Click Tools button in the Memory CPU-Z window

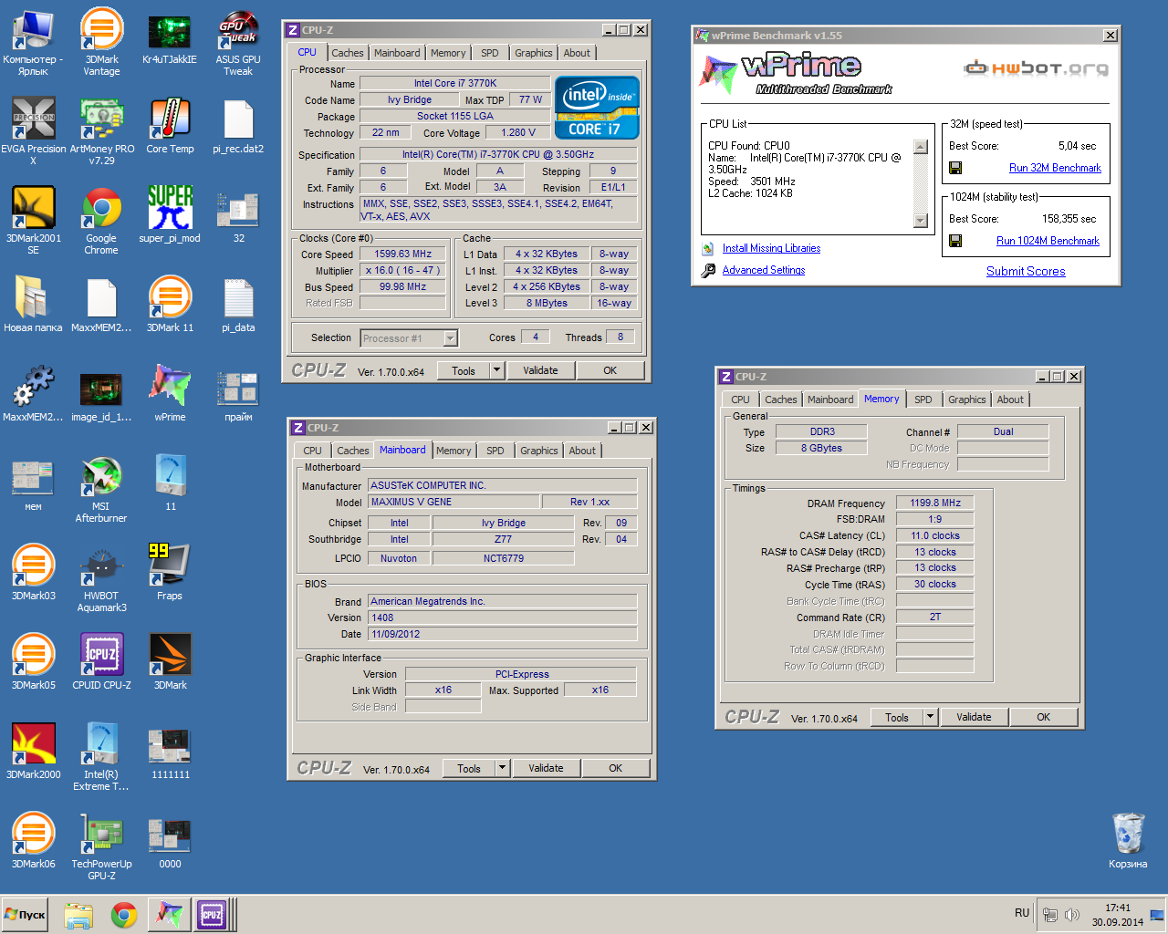(x=897, y=717)
